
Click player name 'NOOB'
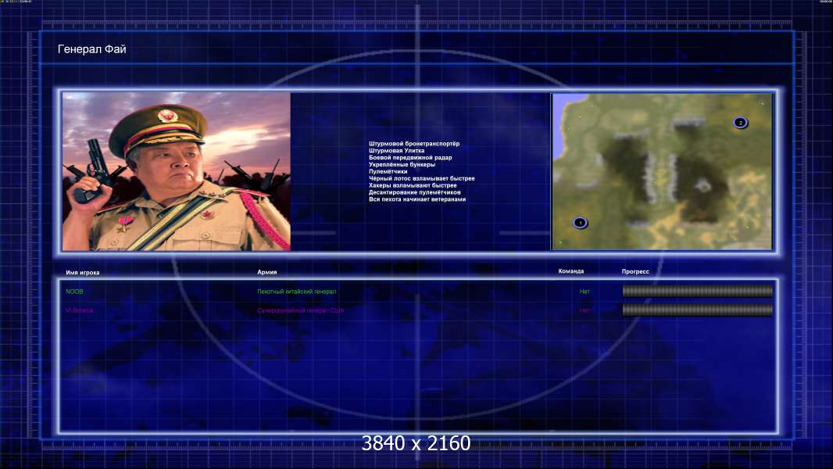pyautogui.click(x=74, y=292)
